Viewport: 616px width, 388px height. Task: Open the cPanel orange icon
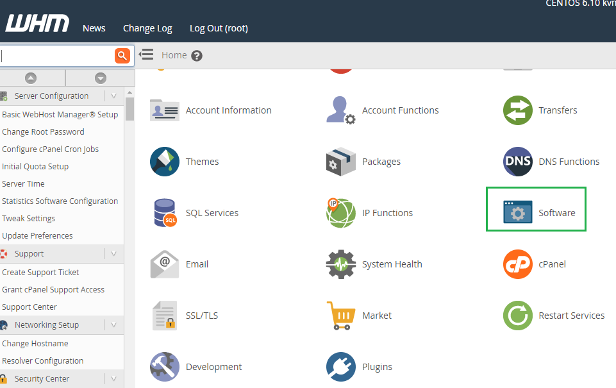(518, 264)
